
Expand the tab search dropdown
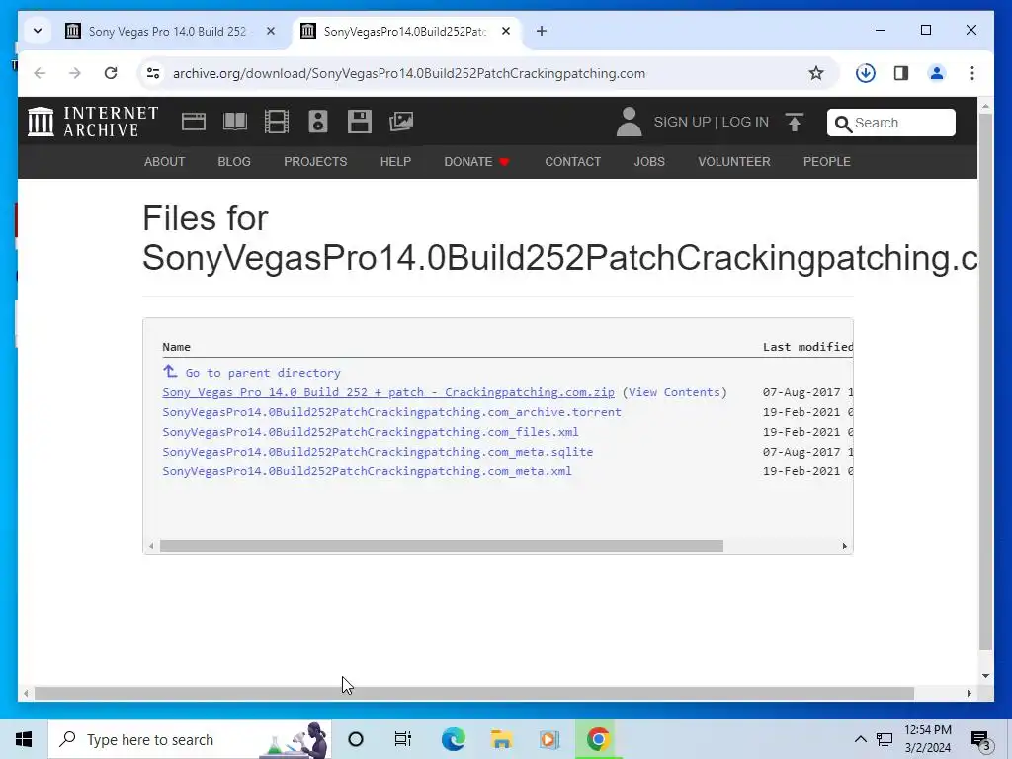pos(38,31)
